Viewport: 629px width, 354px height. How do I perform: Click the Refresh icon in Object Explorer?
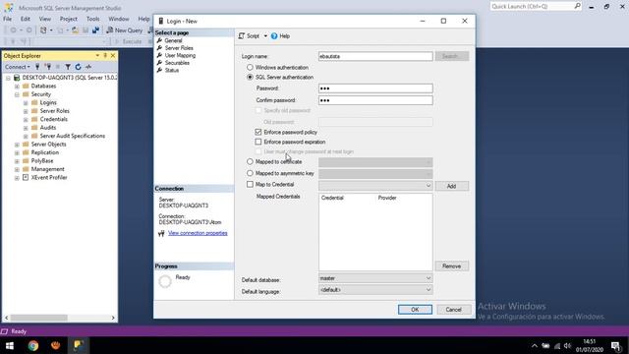(79, 67)
